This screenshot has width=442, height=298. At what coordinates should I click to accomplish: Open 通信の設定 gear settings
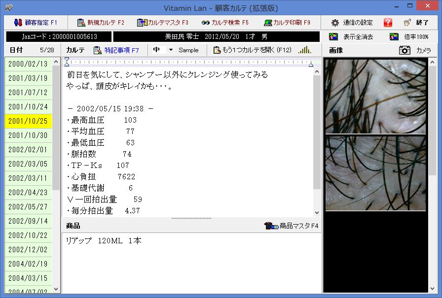point(352,23)
